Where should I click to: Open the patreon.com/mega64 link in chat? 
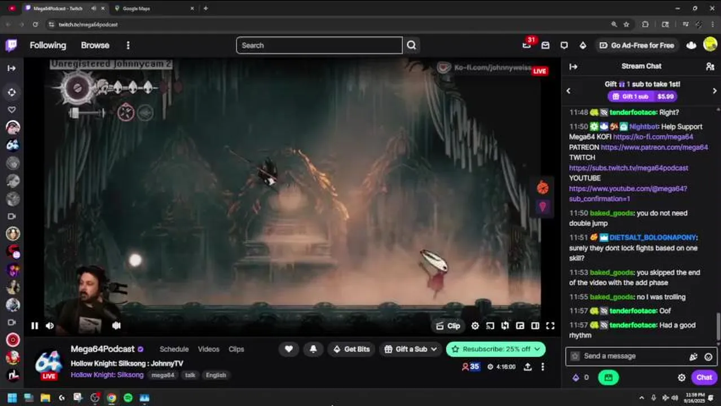click(654, 147)
